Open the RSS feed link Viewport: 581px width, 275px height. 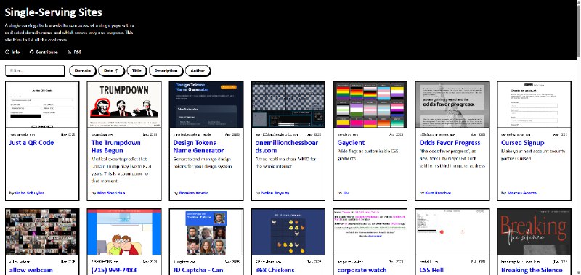[x=75, y=52]
